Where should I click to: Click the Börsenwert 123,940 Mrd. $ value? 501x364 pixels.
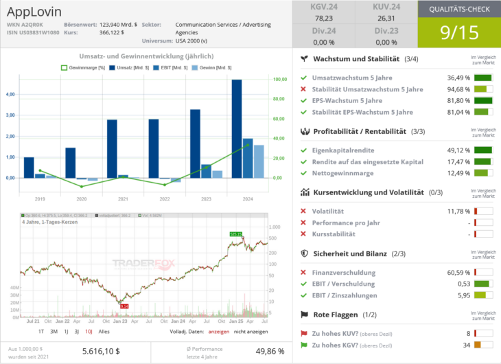118,25
